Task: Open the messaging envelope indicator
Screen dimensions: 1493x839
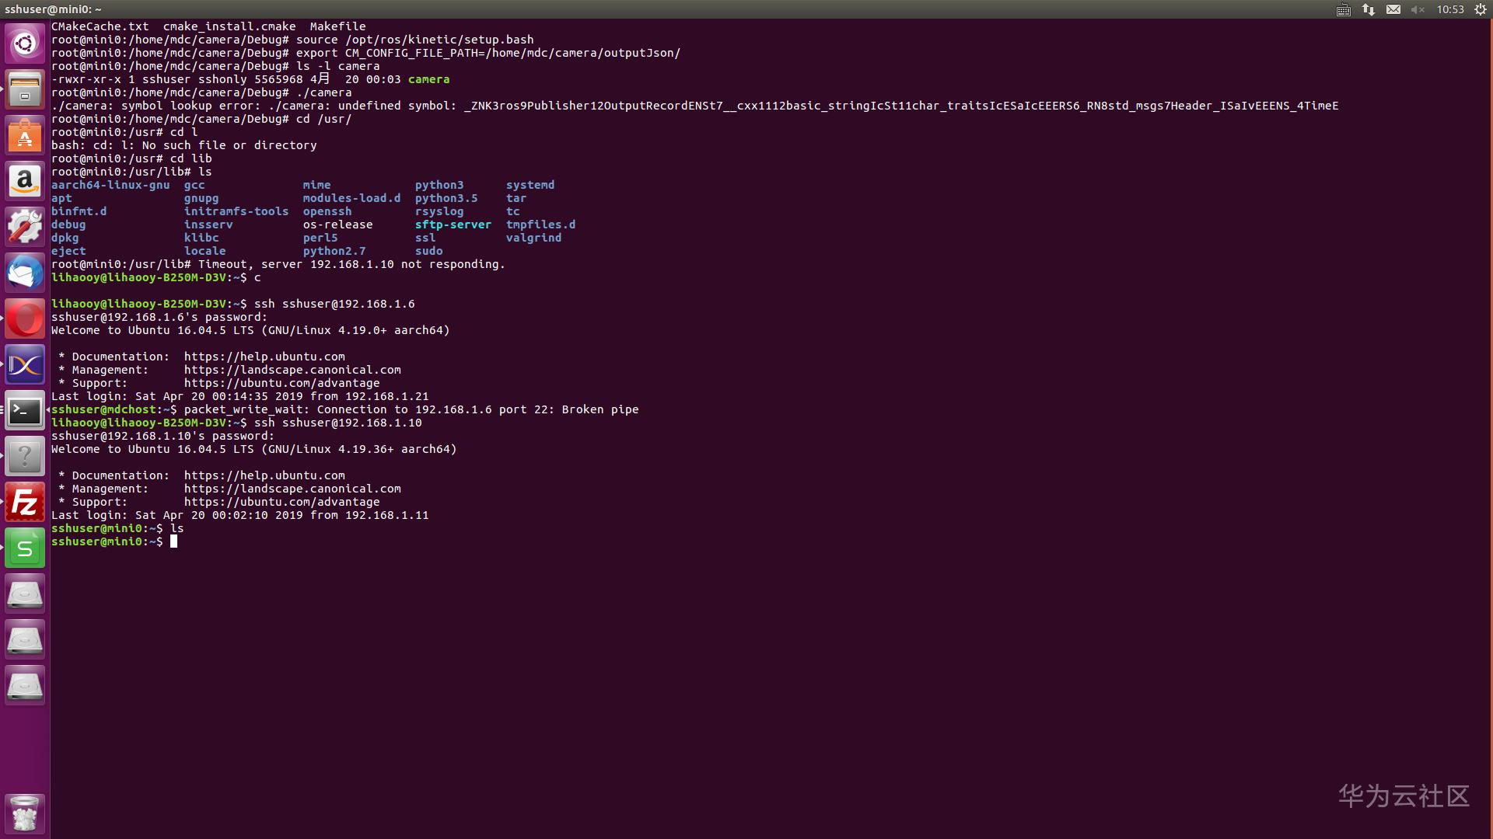Action: tap(1393, 9)
